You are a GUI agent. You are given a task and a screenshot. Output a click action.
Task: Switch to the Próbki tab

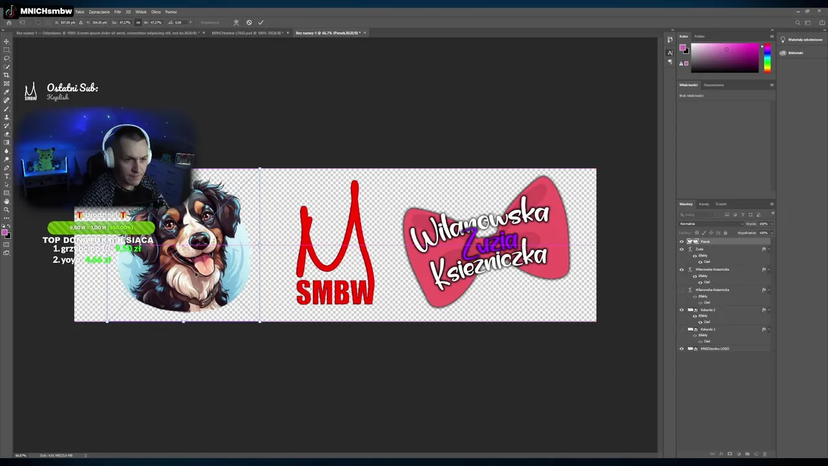(x=699, y=36)
